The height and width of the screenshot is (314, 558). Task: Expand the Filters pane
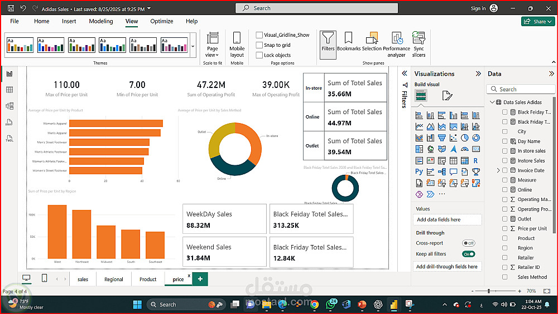point(405,73)
